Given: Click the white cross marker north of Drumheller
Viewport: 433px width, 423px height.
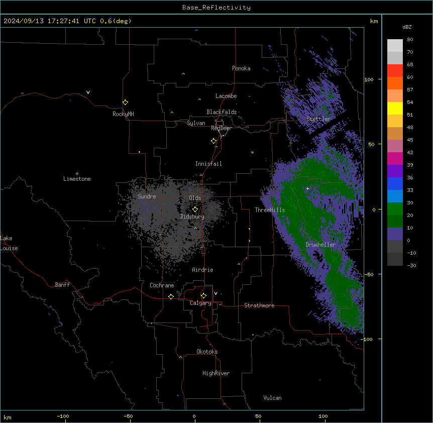Looking at the screenshot, I should coord(307,188).
